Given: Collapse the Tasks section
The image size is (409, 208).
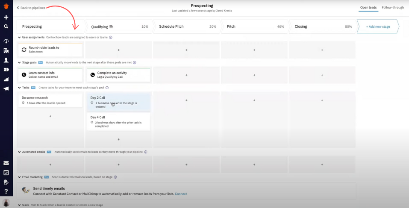Looking at the screenshot, I should click(19, 88).
